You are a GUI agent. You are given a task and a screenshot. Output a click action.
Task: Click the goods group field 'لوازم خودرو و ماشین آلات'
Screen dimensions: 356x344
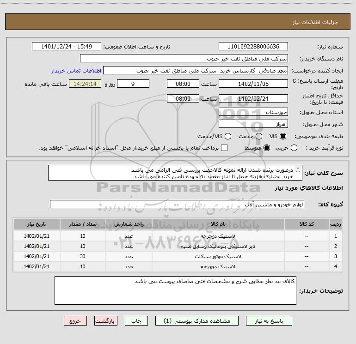coord(177,204)
